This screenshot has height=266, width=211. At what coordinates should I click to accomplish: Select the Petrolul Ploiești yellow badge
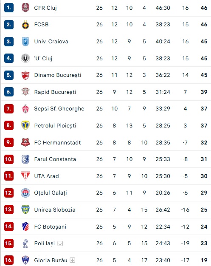click(25, 125)
